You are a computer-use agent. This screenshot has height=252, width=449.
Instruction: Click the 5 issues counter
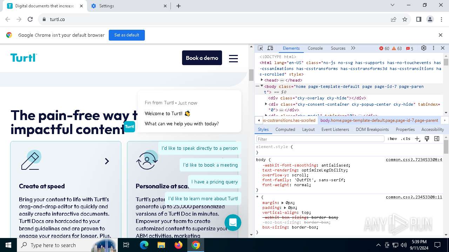[410, 48]
